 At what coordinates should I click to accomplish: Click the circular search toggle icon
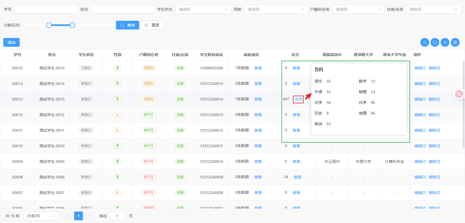click(x=435, y=42)
